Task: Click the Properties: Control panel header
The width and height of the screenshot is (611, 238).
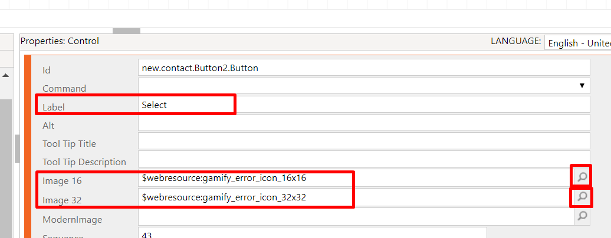Action: tap(60, 41)
